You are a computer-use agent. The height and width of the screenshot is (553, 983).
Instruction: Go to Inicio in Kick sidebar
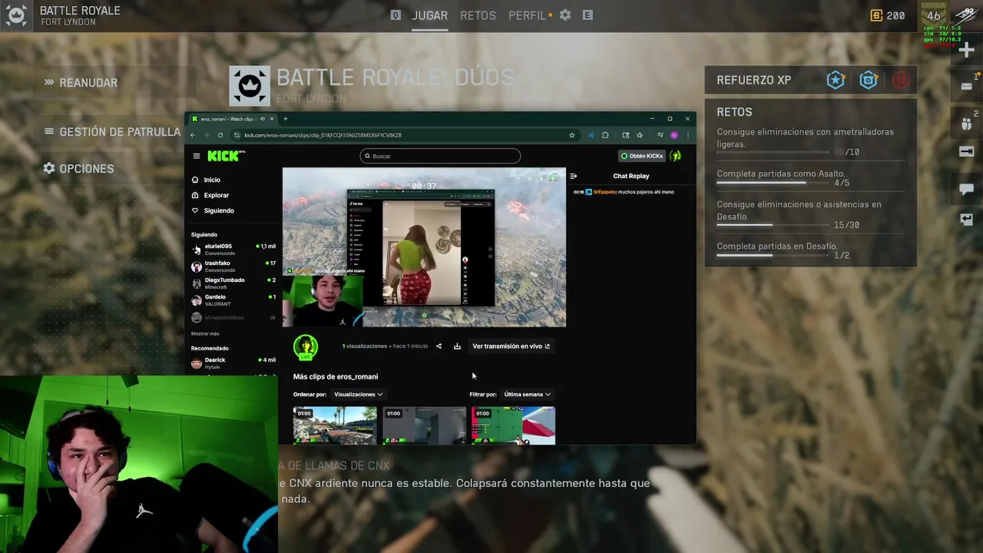(x=212, y=180)
